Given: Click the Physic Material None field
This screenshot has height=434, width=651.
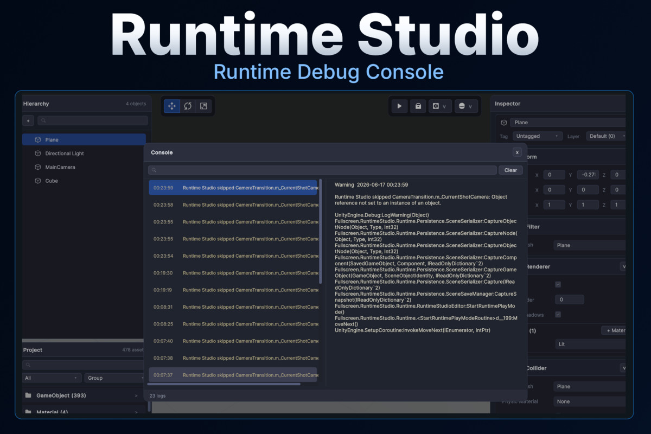Looking at the screenshot, I should (590, 401).
